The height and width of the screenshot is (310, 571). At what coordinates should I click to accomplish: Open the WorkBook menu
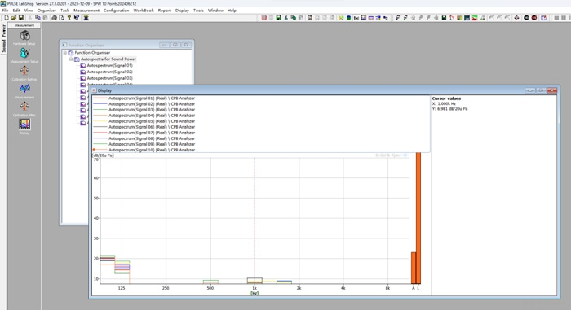click(144, 11)
